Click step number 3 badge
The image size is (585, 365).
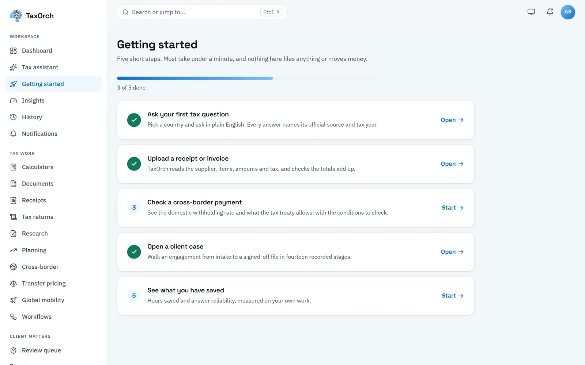pyautogui.click(x=134, y=208)
